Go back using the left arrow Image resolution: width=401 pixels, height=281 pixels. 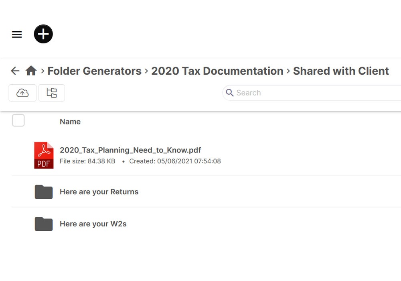15,71
